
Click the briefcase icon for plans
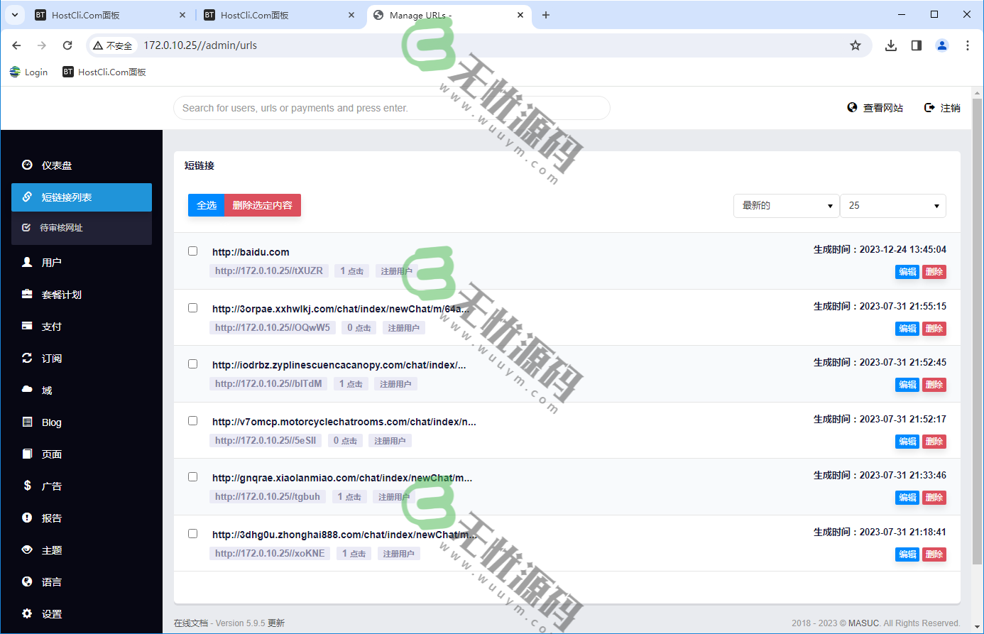point(27,294)
